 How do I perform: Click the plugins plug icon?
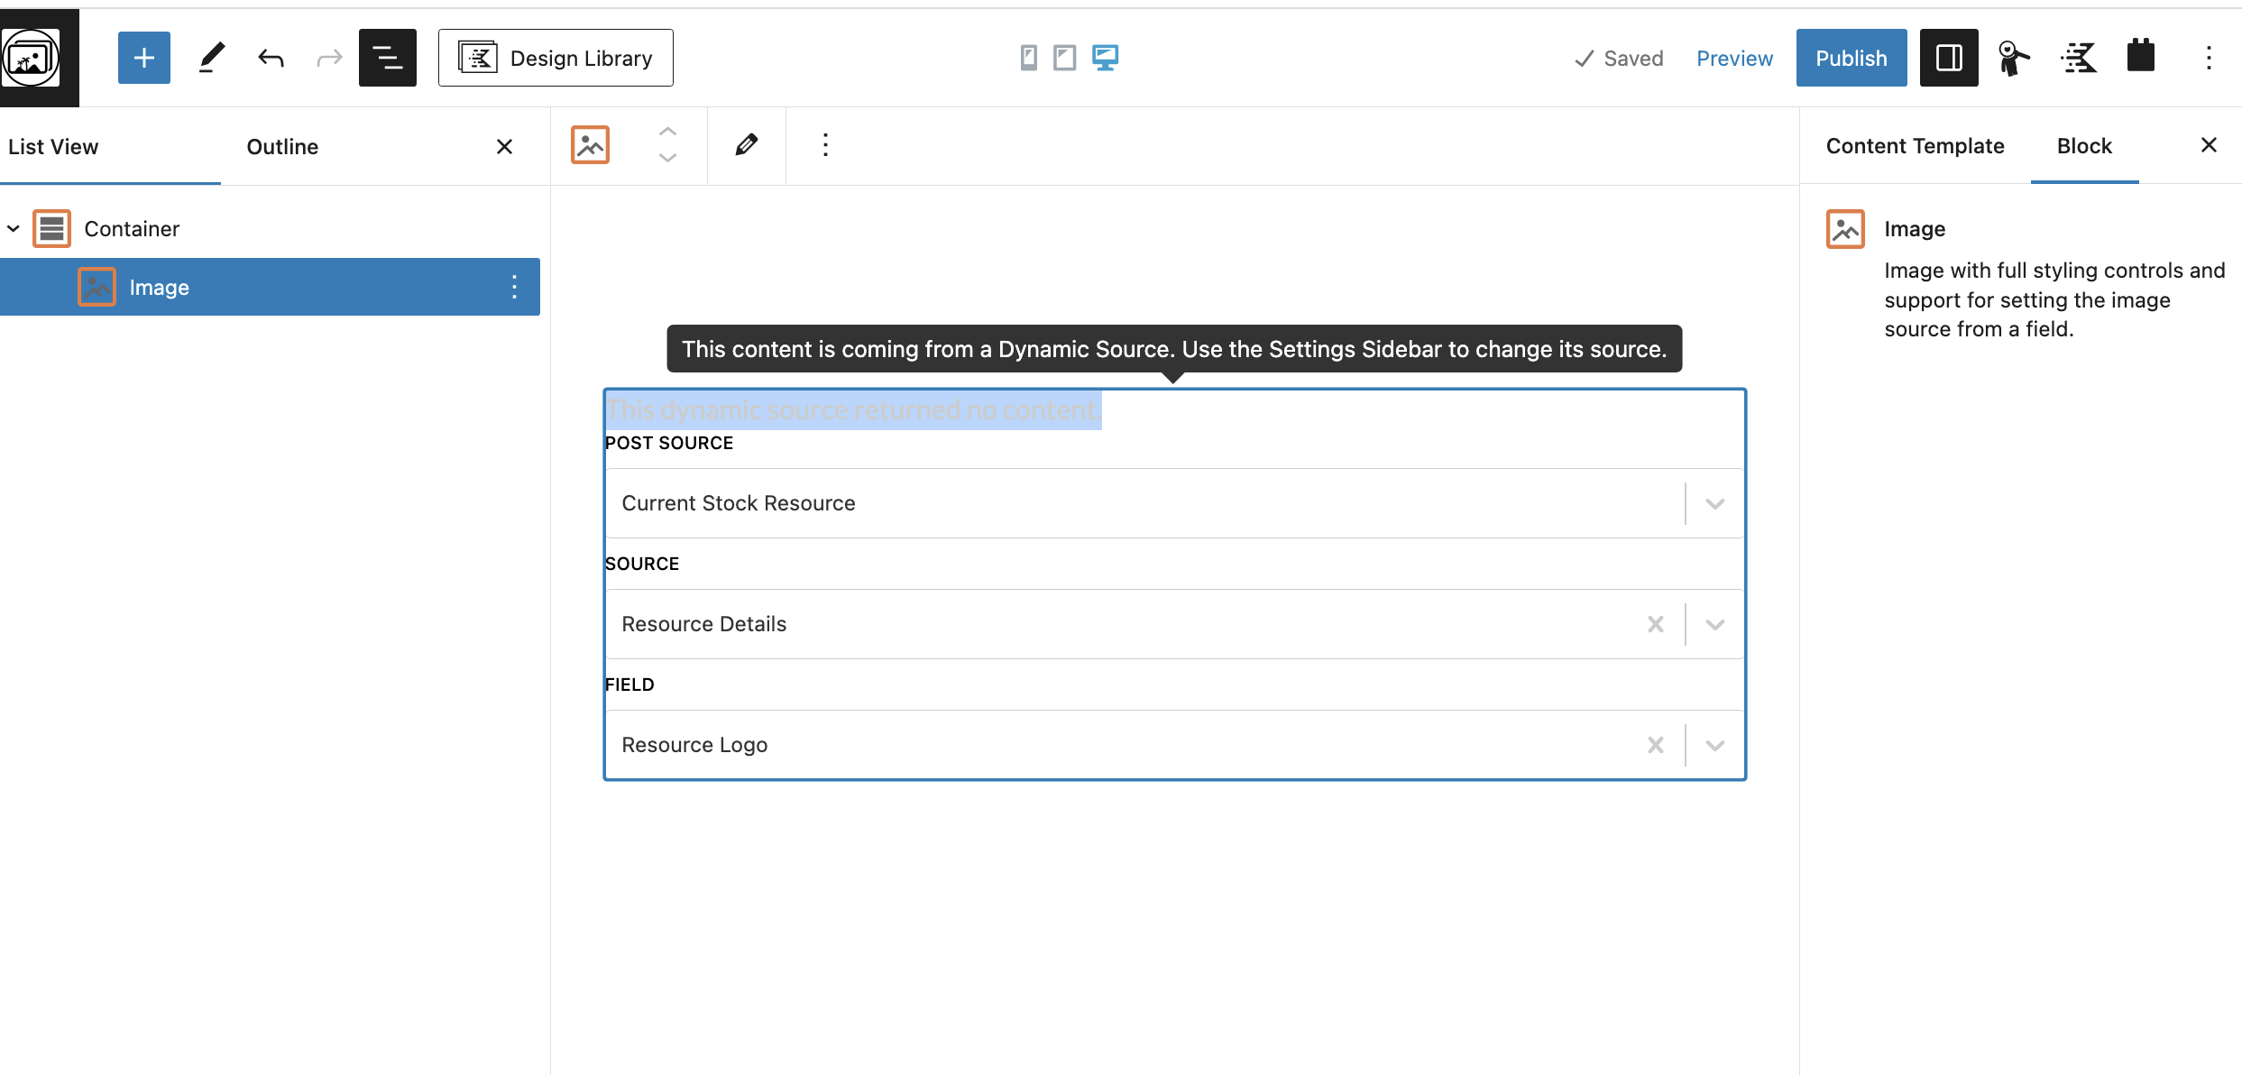2141,56
